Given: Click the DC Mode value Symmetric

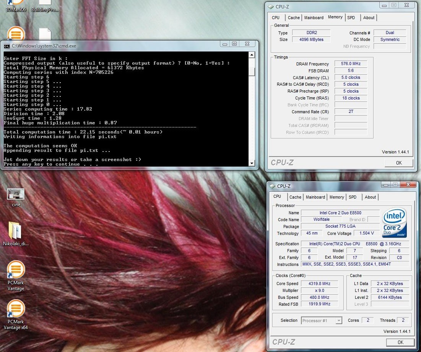Looking at the screenshot, I should 390,39.
